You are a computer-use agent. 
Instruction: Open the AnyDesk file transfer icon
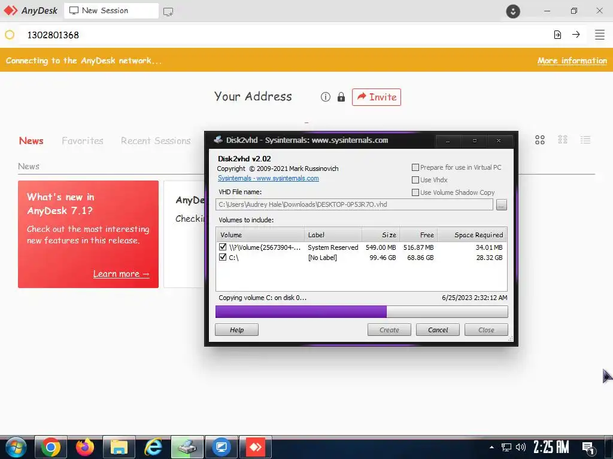point(557,35)
